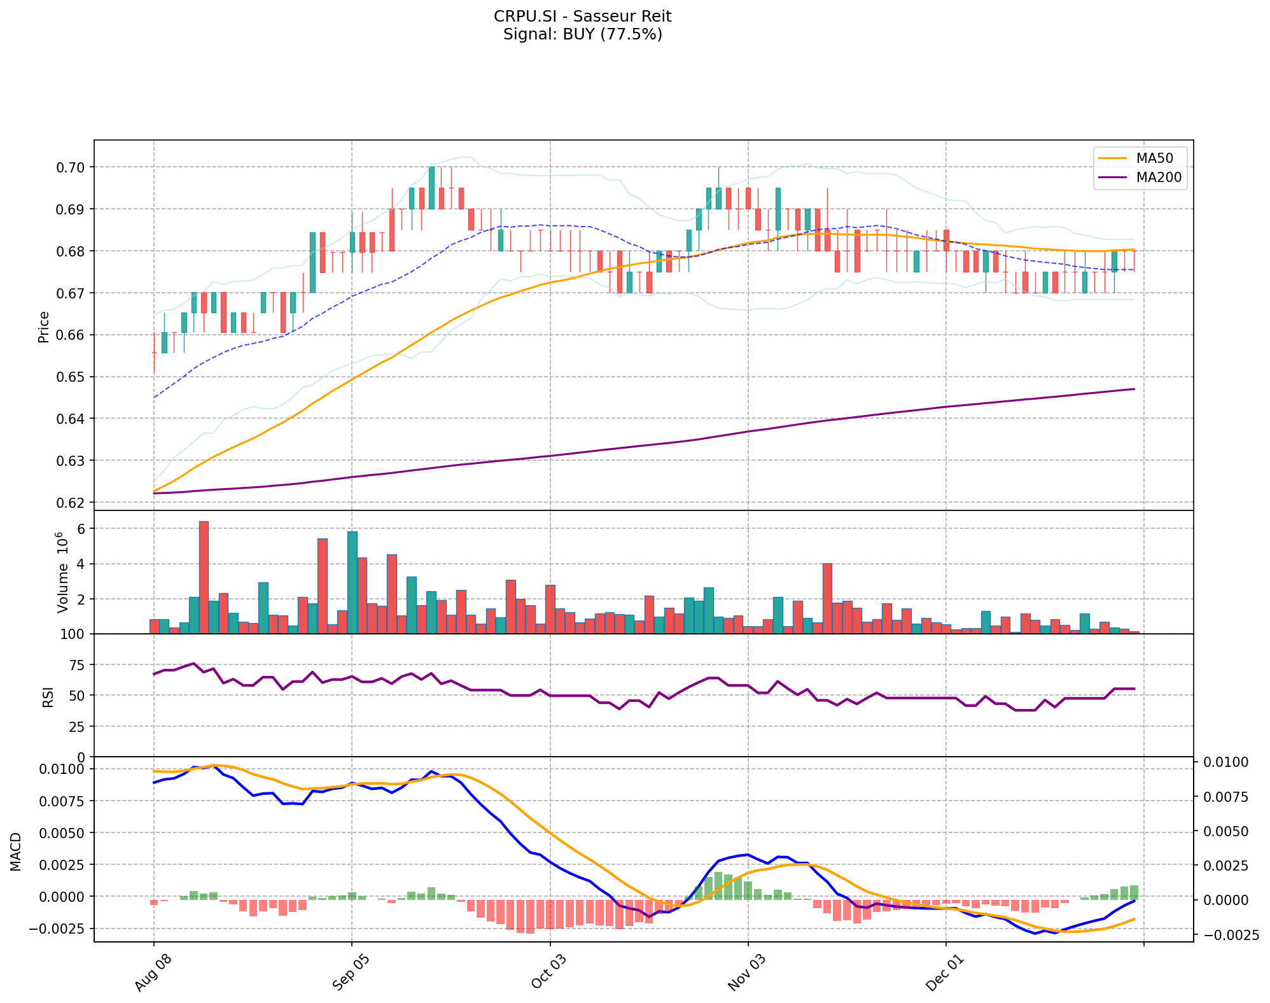Click the Dec 01 date axis label
The width and height of the screenshot is (1270, 1003).
point(945,974)
